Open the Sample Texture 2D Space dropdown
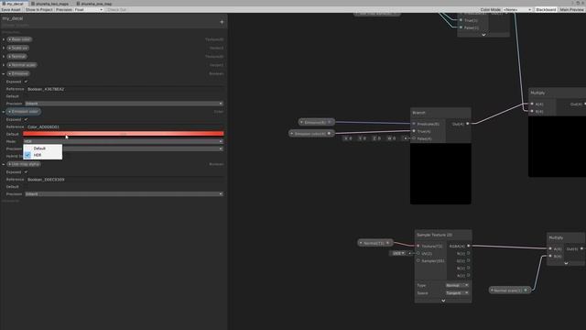Screen dimensions: 586x330 pos(457,293)
